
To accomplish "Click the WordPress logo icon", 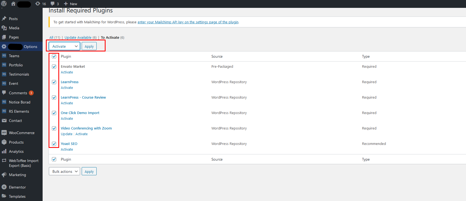I will pos(4,4).
